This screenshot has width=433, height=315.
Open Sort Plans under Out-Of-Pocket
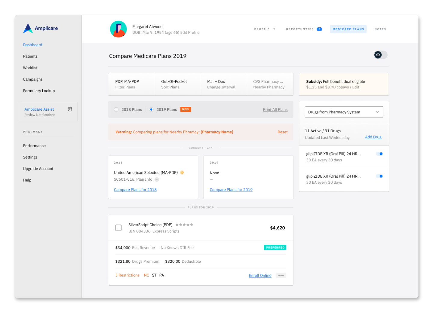coord(170,87)
